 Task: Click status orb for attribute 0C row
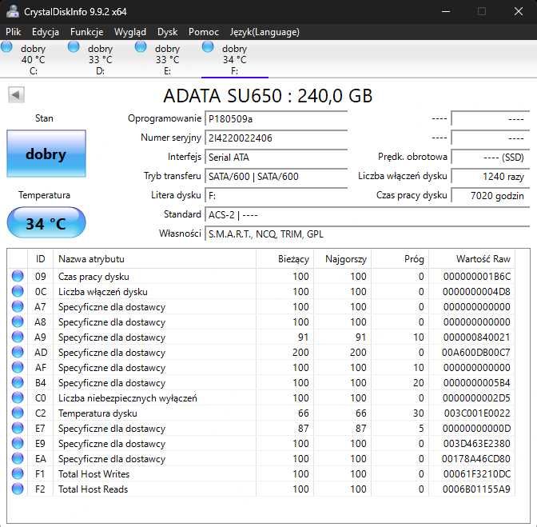(18, 291)
